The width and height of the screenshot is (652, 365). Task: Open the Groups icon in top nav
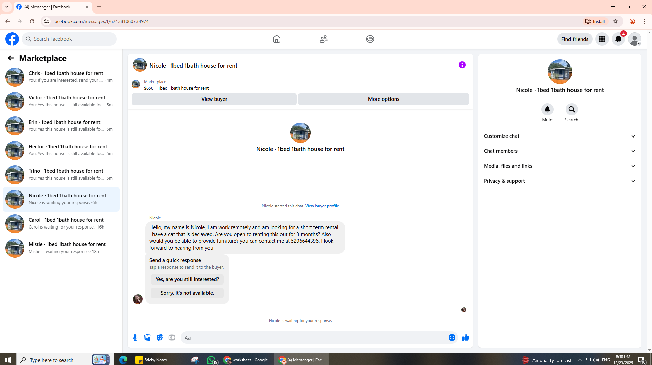coord(370,39)
